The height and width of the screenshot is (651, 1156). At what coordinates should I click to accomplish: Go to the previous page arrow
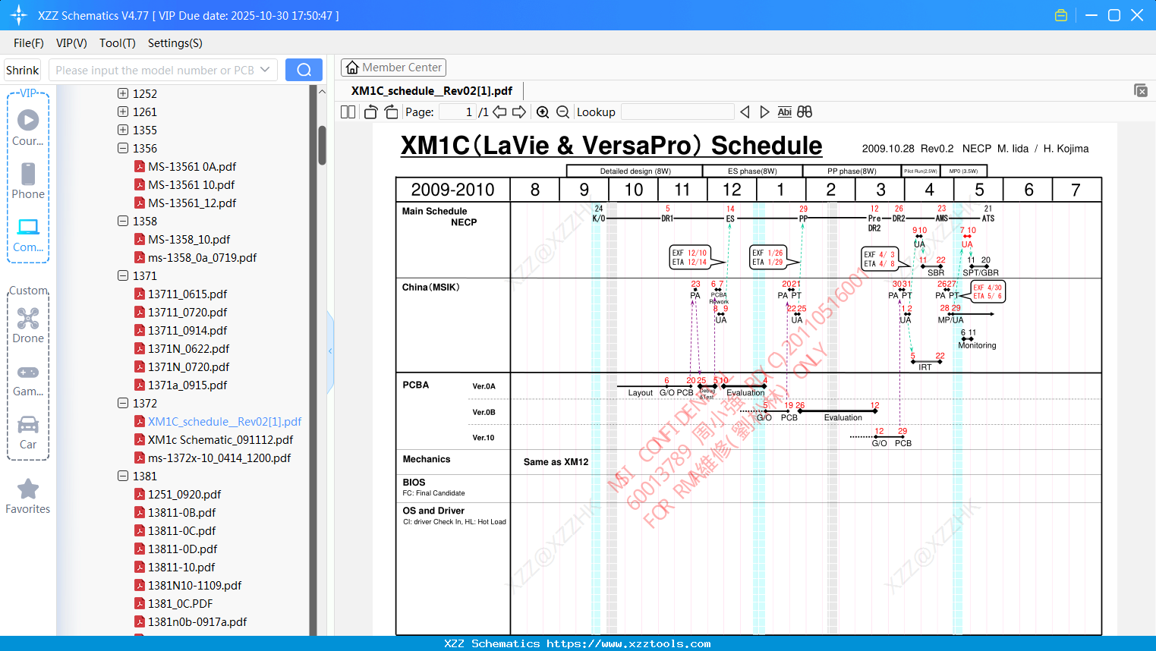tap(499, 112)
